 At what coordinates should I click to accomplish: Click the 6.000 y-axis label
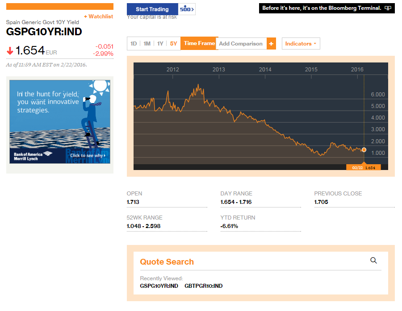[x=378, y=95]
